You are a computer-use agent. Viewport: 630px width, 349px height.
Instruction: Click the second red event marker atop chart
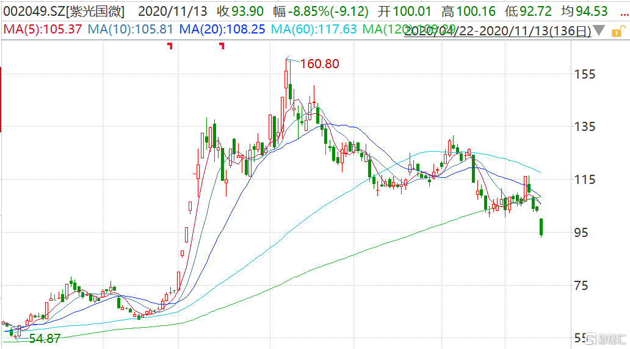click(x=222, y=46)
